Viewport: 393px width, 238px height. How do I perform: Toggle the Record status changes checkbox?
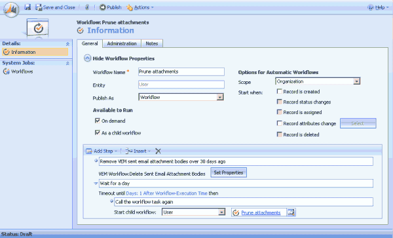pyautogui.click(x=280, y=102)
